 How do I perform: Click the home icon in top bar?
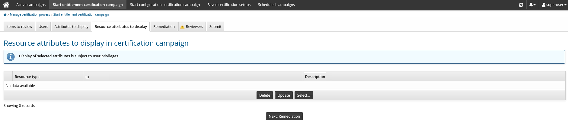click(x=6, y=5)
